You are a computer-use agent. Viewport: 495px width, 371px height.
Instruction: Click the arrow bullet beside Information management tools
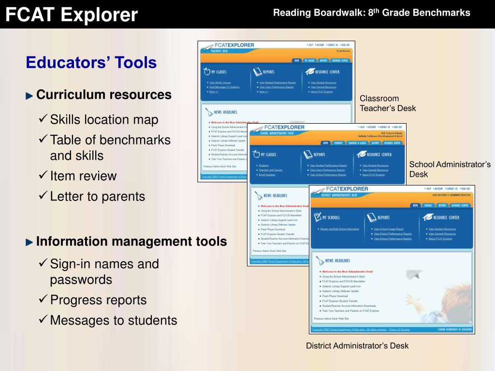tap(29, 243)
